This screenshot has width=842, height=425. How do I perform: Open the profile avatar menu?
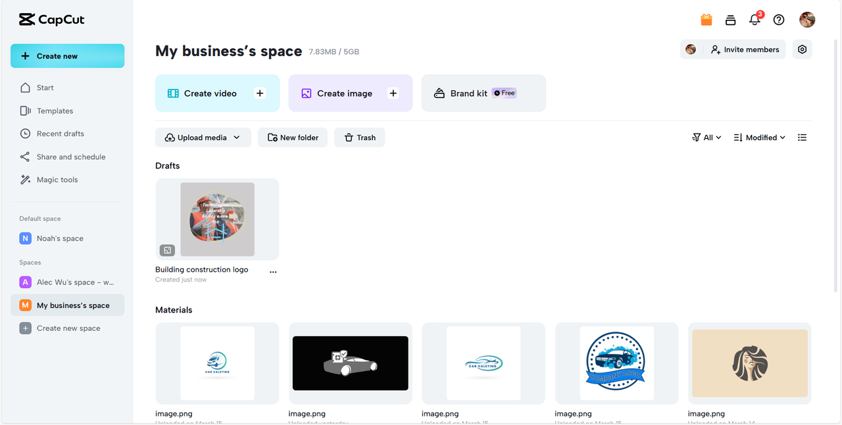point(807,20)
